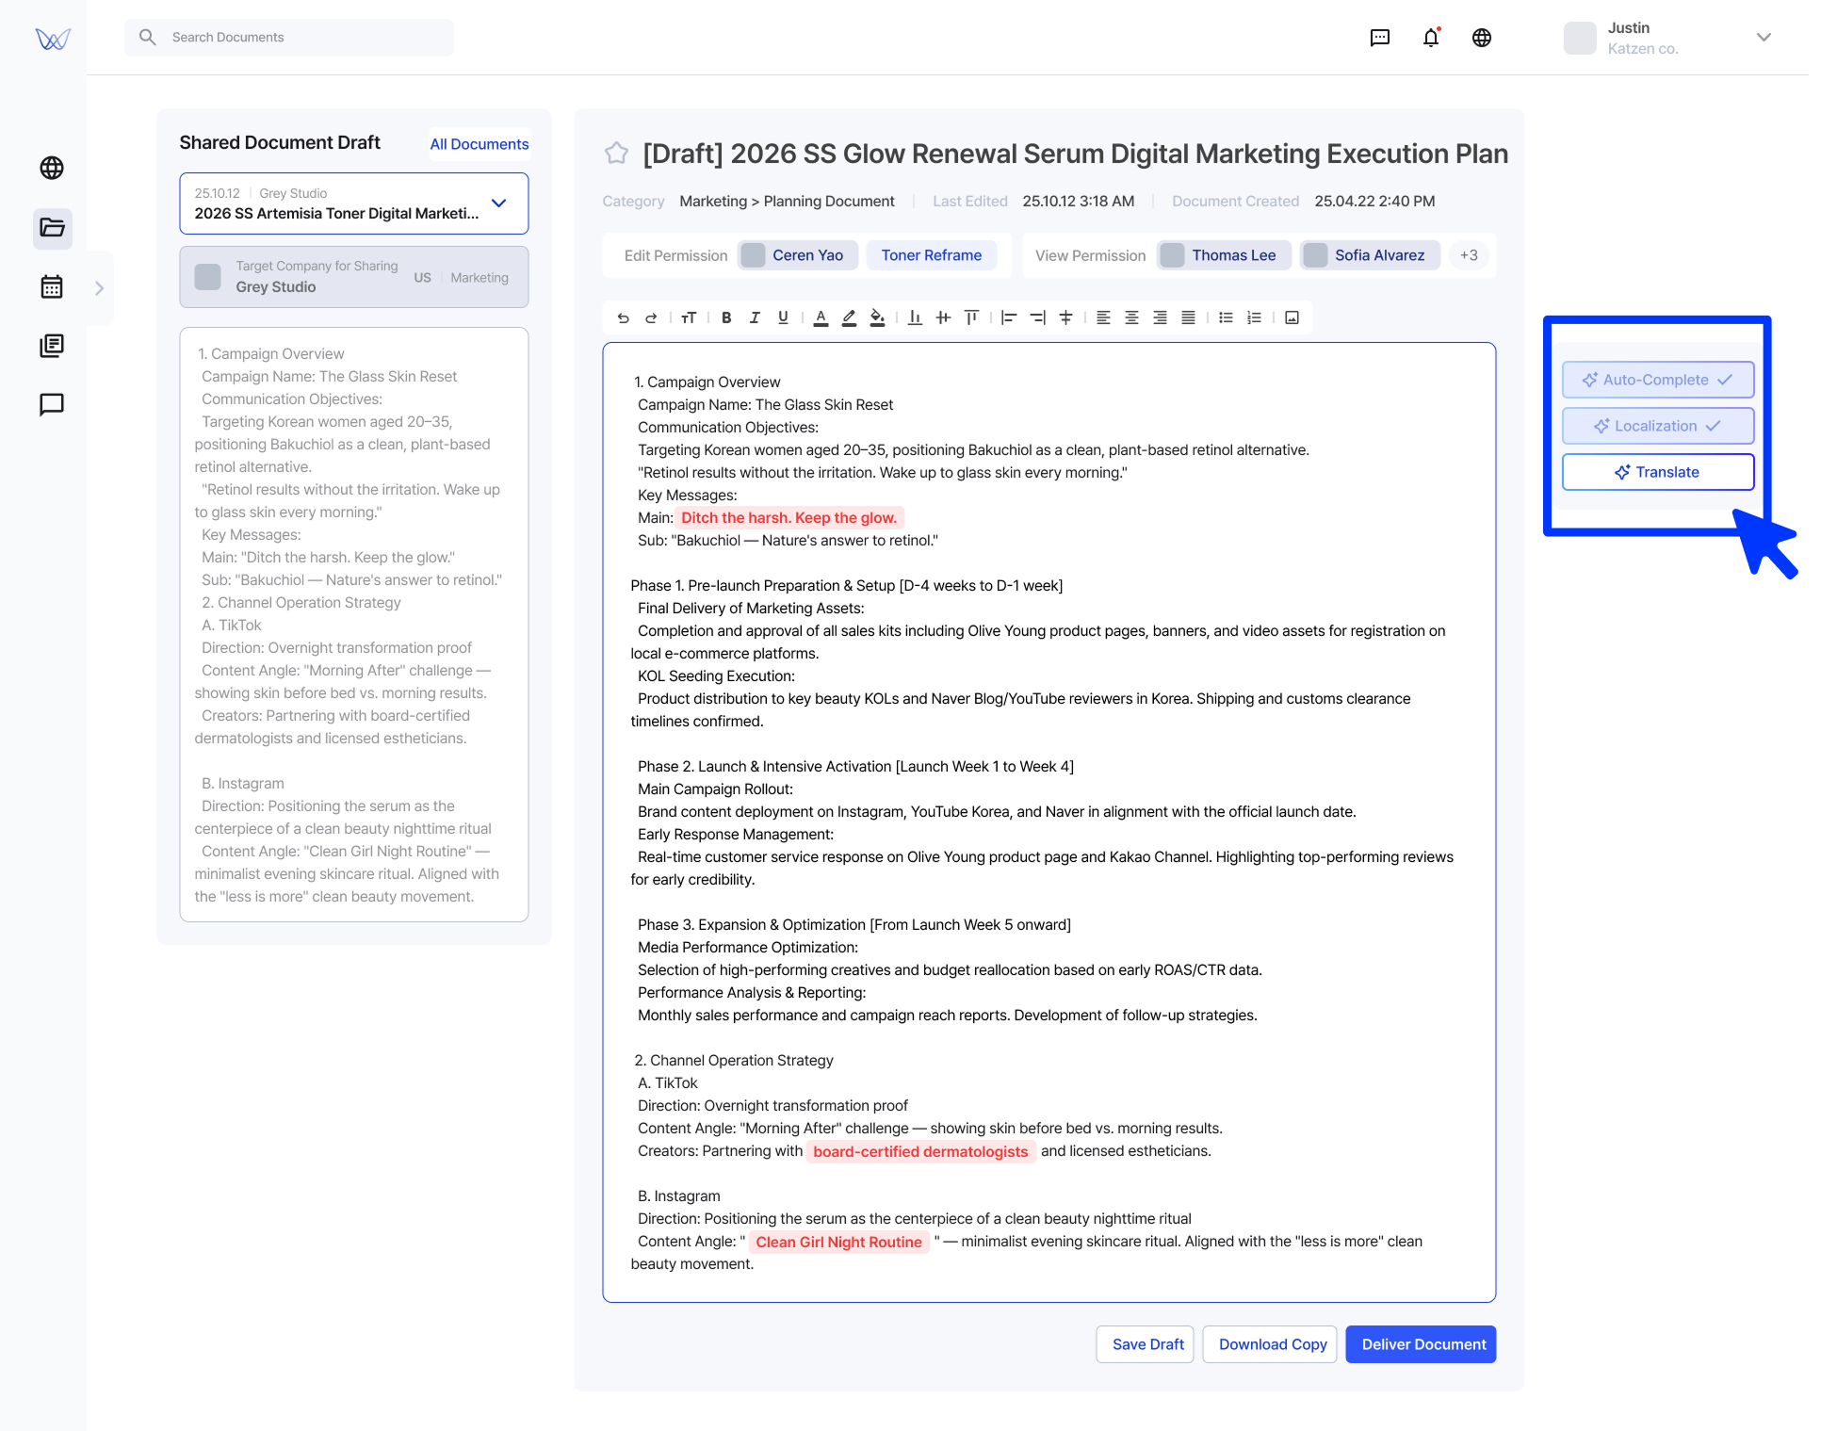Apply italic formatting
1837x1431 pixels.
pos(755,317)
